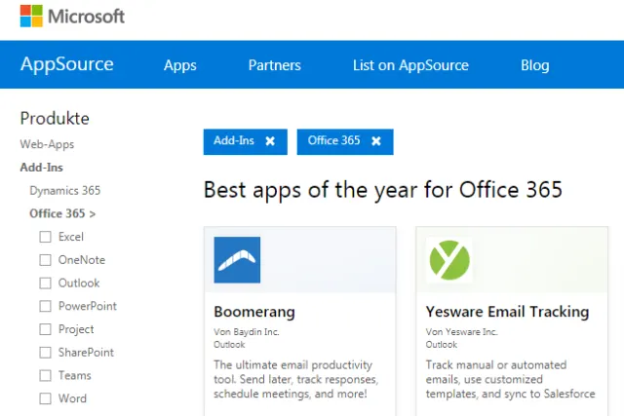Visit the Blog link
Image resolution: width=624 pixels, height=416 pixels.
pos(534,65)
